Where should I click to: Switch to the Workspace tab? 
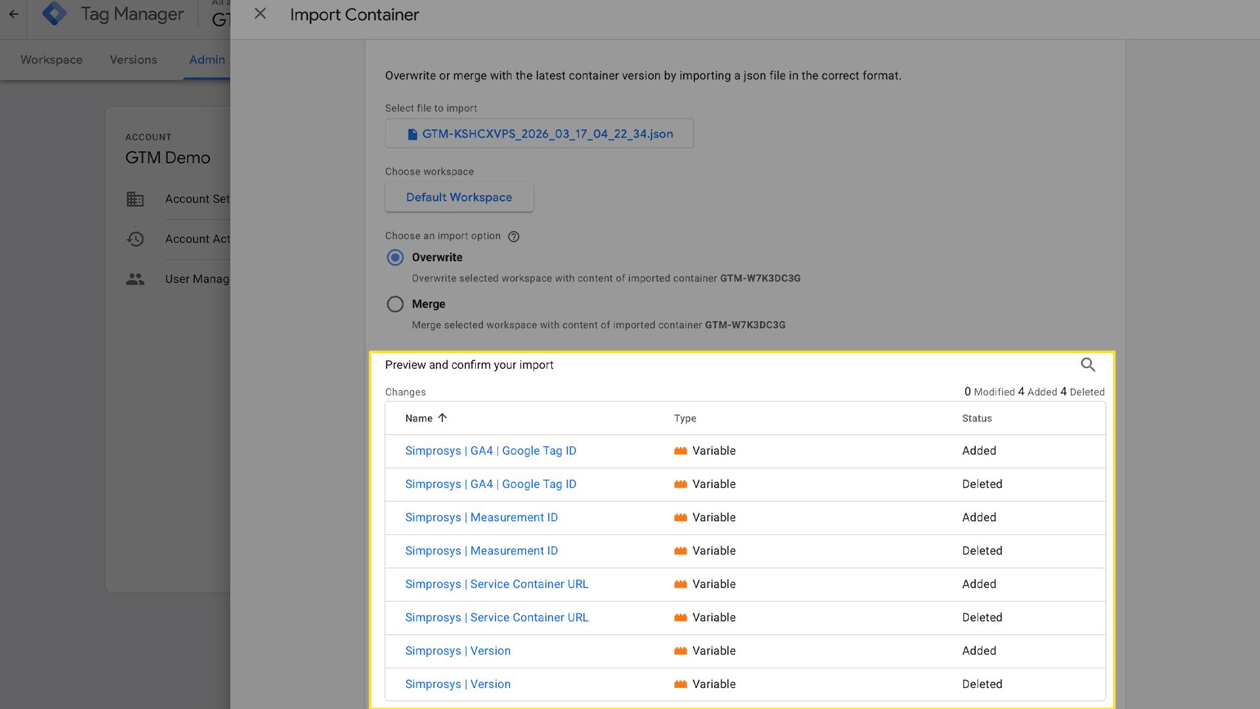(x=51, y=60)
